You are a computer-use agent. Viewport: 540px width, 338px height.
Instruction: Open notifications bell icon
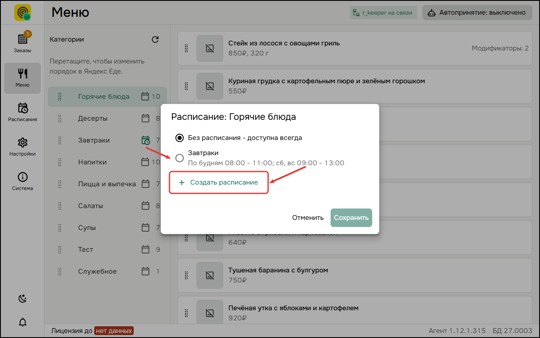23,322
